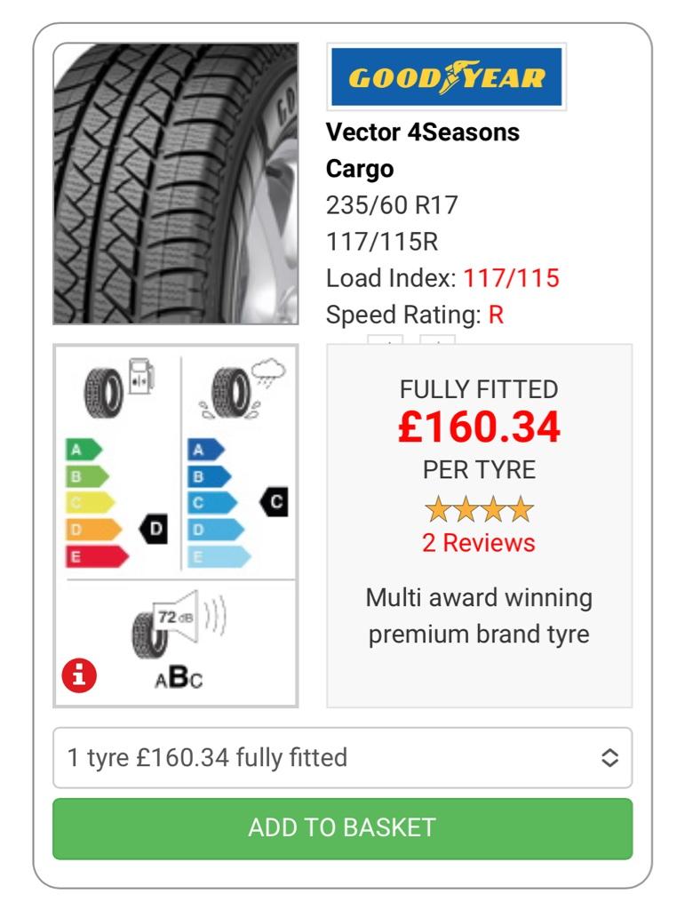Click the Add to Basket button
This screenshot has height=910, width=685.
point(342,828)
